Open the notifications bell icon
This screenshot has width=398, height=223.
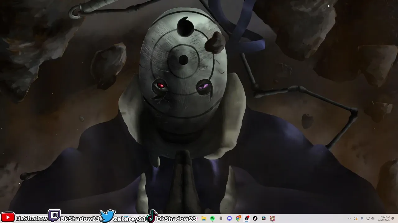point(393,219)
